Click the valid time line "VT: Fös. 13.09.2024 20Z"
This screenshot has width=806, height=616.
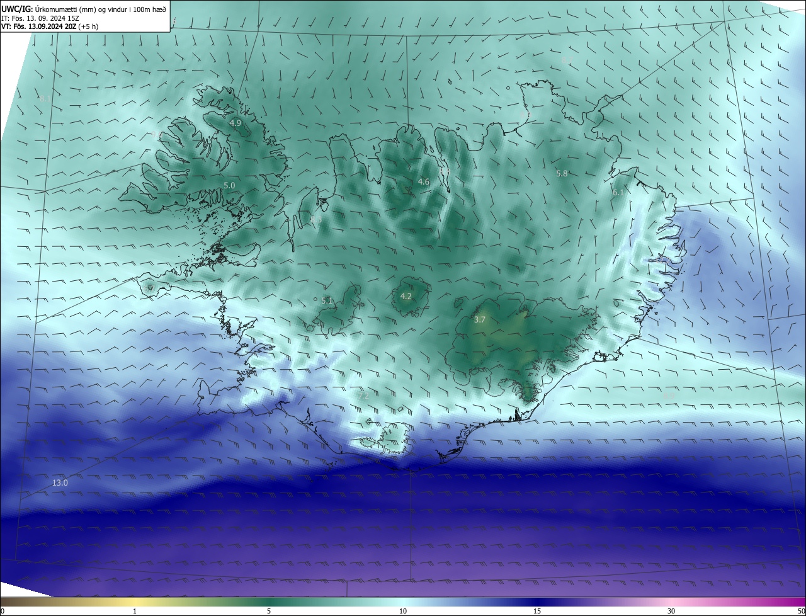pyautogui.click(x=39, y=26)
